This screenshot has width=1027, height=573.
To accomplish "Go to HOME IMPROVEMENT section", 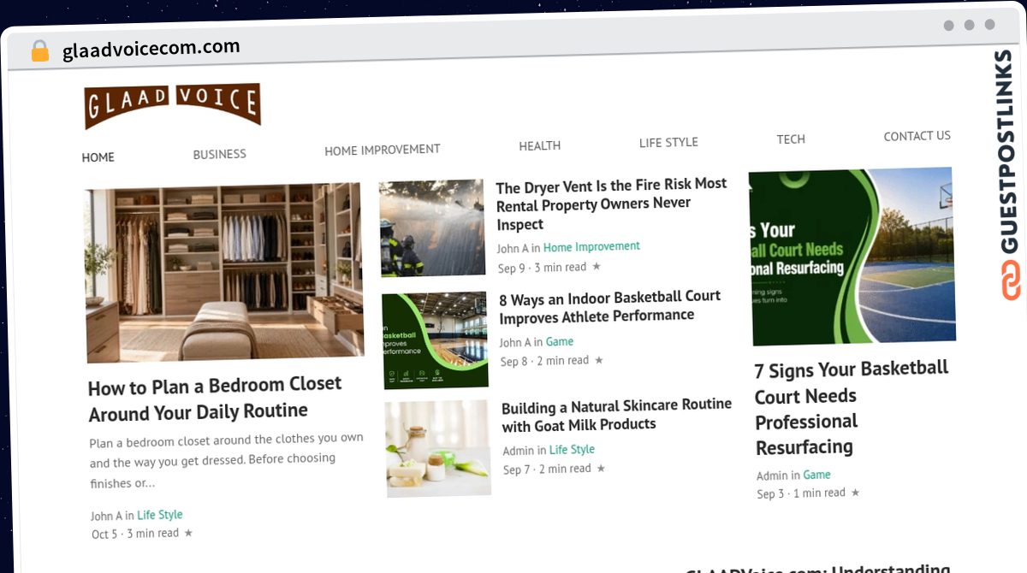I will [x=382, y=150].
